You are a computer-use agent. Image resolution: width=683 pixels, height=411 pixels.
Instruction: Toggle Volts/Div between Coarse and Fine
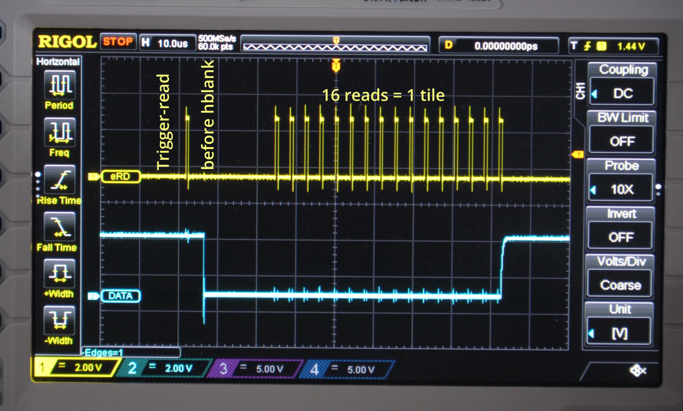619,284
